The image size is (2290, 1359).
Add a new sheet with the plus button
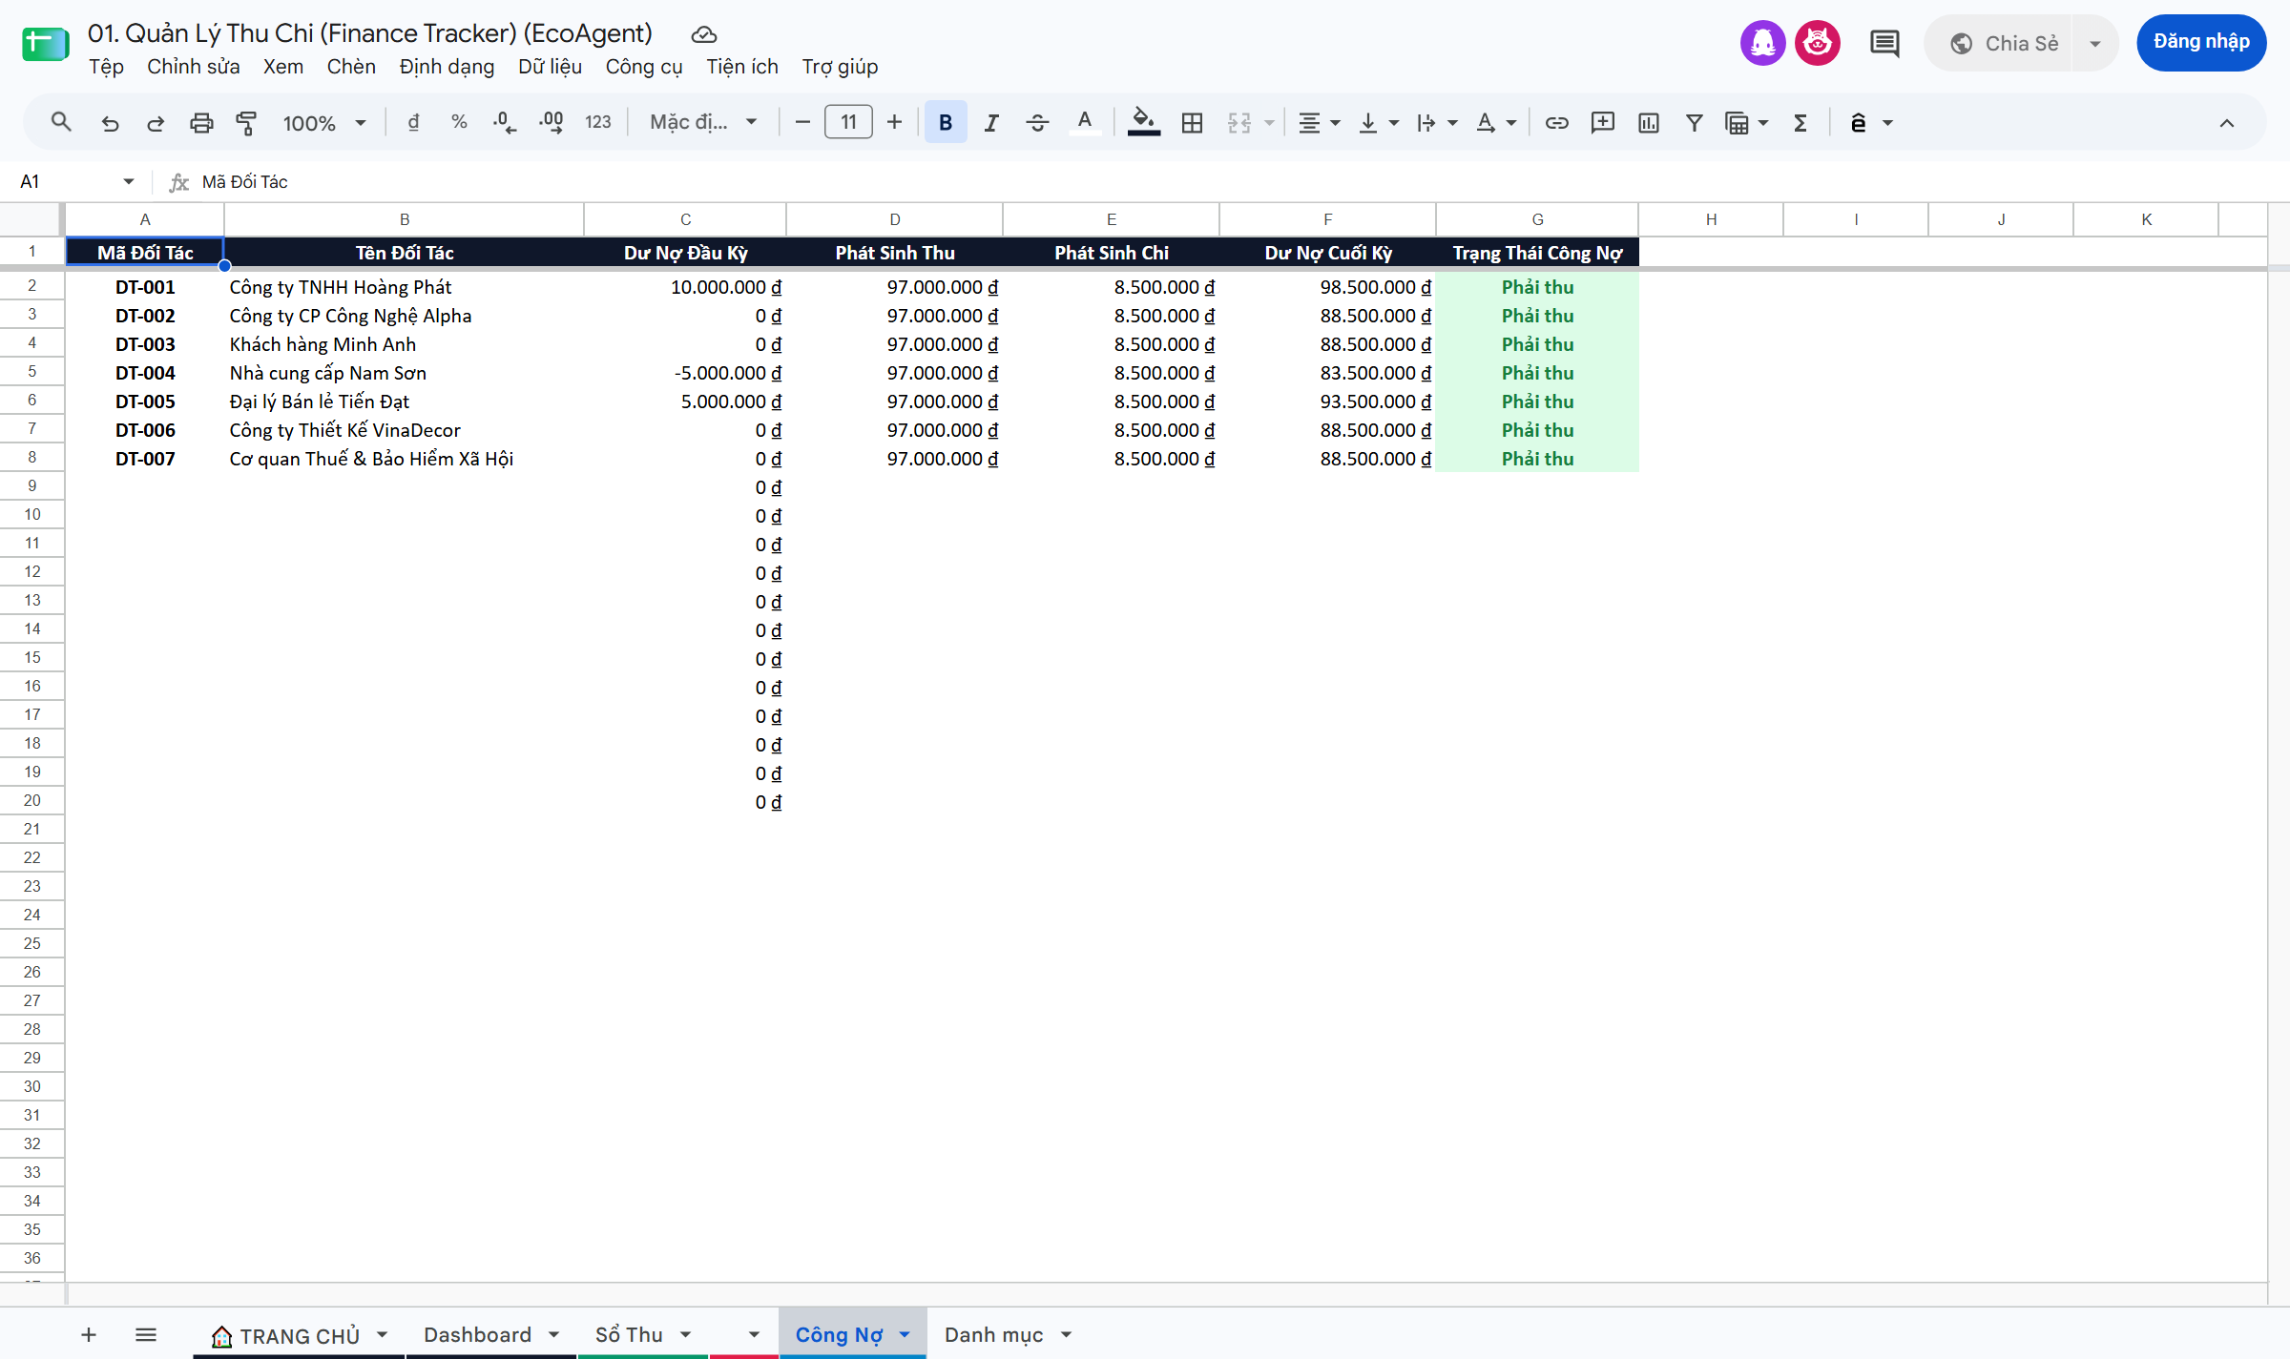pos(89,1334)
